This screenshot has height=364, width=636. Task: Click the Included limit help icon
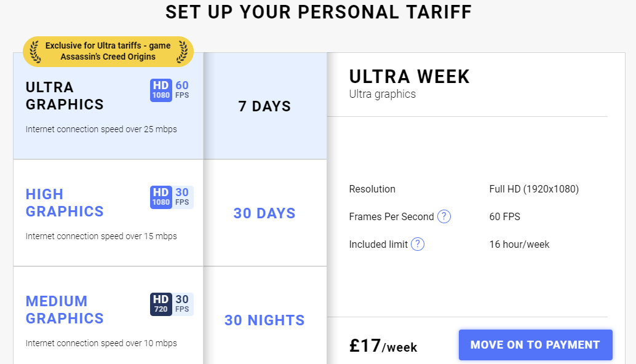pos(418,244)
